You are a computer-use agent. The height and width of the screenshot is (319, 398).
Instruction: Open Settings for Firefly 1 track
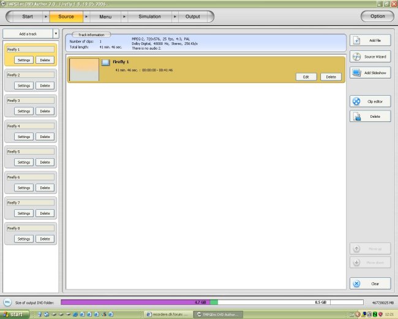click(x=24, y=60)
